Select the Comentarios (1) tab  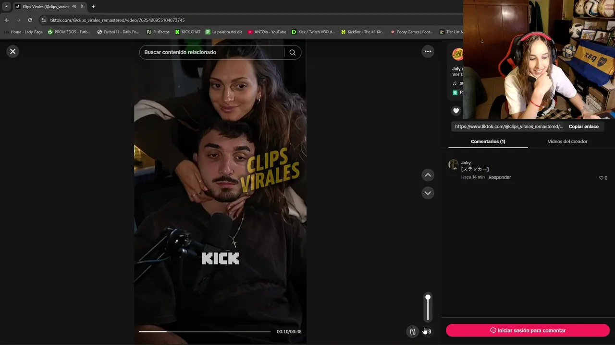coord(488,141)
